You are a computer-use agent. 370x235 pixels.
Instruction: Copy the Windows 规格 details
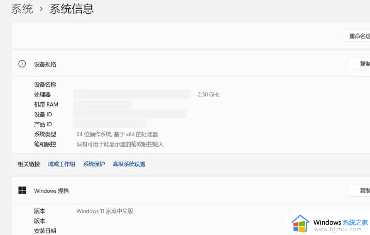[359, 190]
